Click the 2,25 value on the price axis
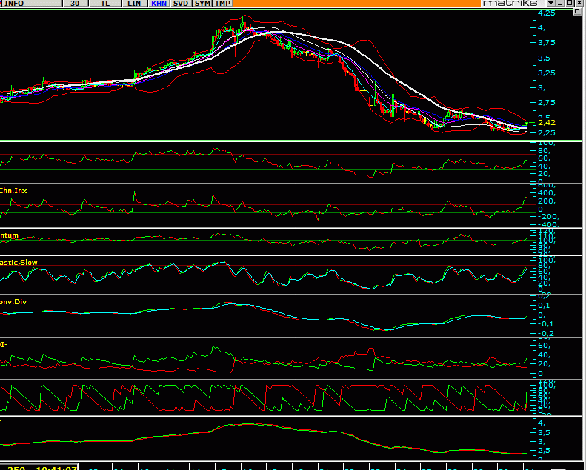This screenshot has width=586, height=470. pyautogui.click(x=547, y=133)
